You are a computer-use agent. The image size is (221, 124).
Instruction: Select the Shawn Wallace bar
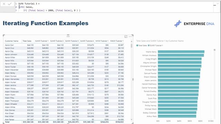coord(179,77)
